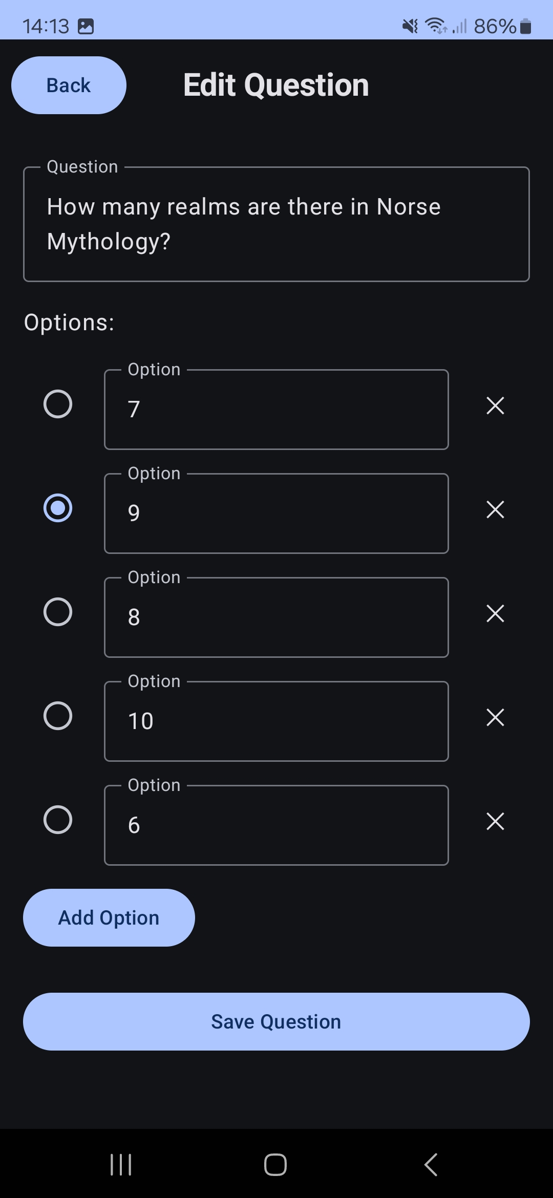
Task: Mark option 7 as correct answer
Action: [x=58, y=404]
